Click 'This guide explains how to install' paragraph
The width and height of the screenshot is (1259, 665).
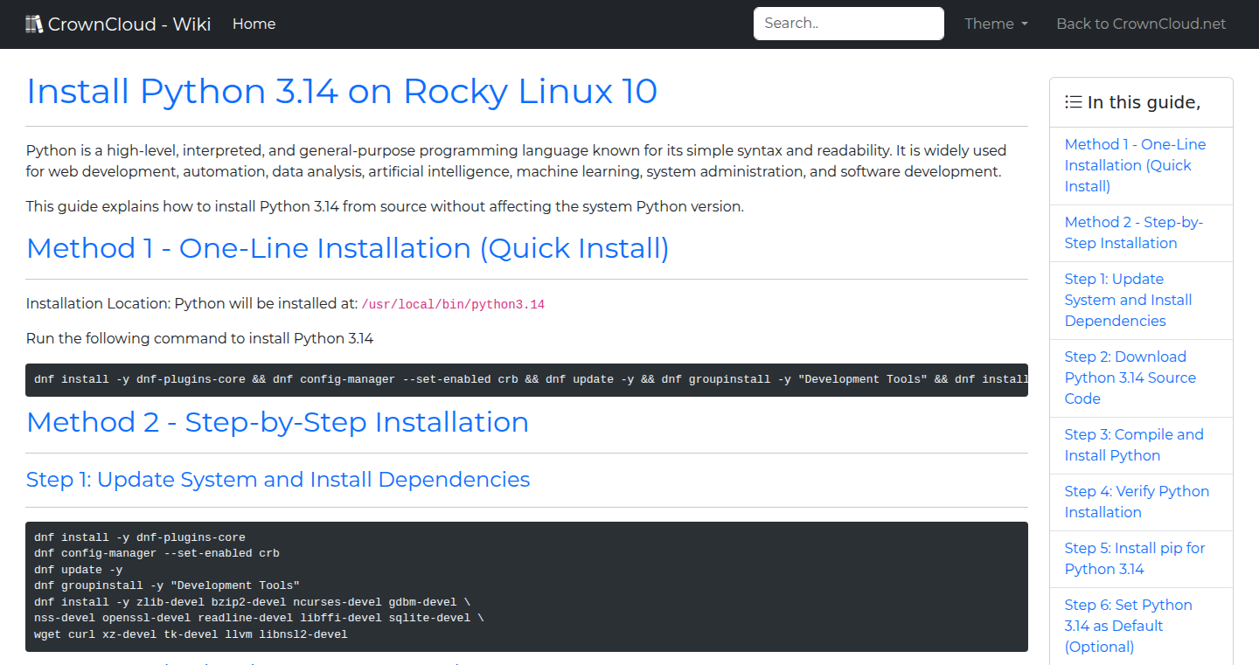(x=385, y=207)
